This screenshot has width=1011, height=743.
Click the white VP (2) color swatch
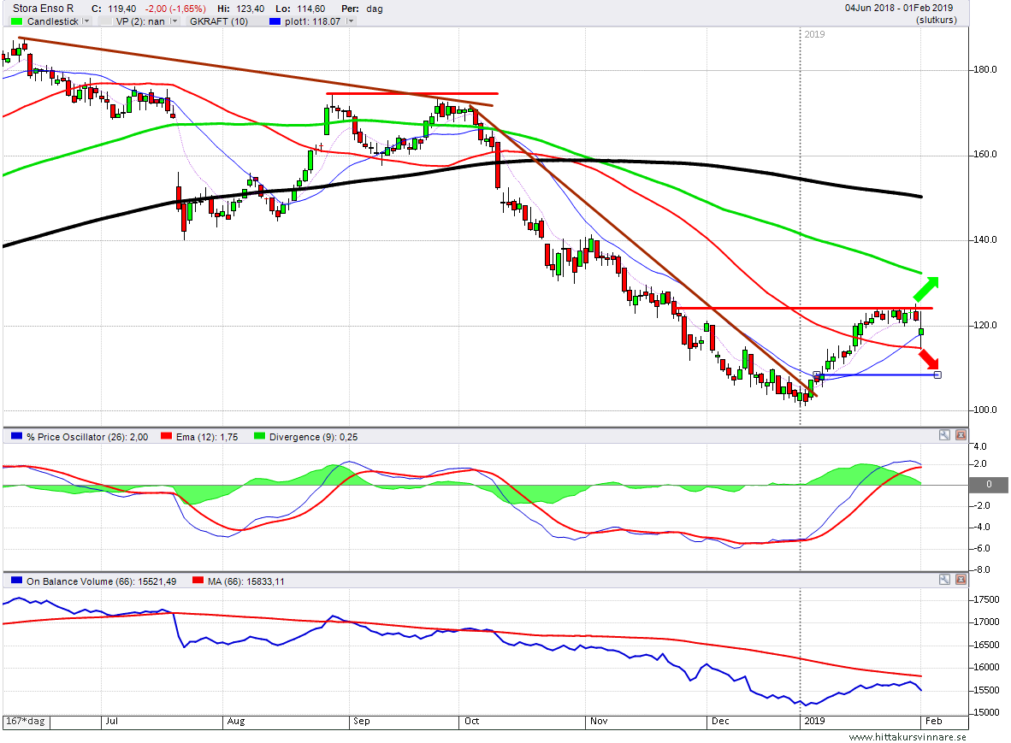[104, 21]
